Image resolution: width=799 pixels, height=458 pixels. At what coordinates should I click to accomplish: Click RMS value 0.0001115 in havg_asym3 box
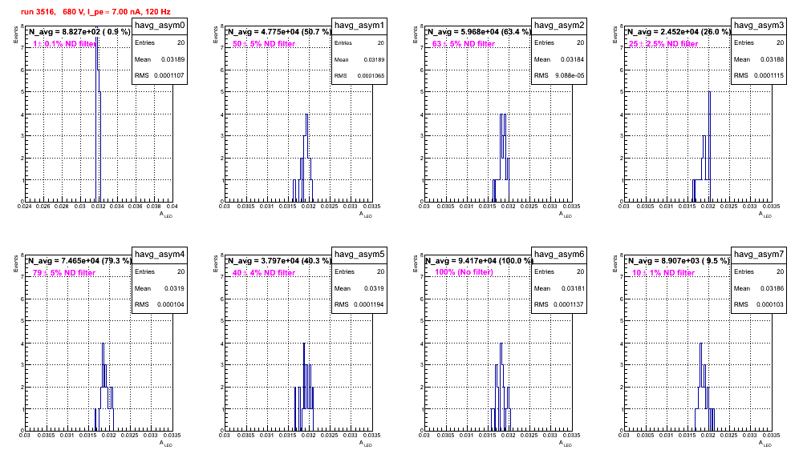pyautogui.click(x=769, y=75)
